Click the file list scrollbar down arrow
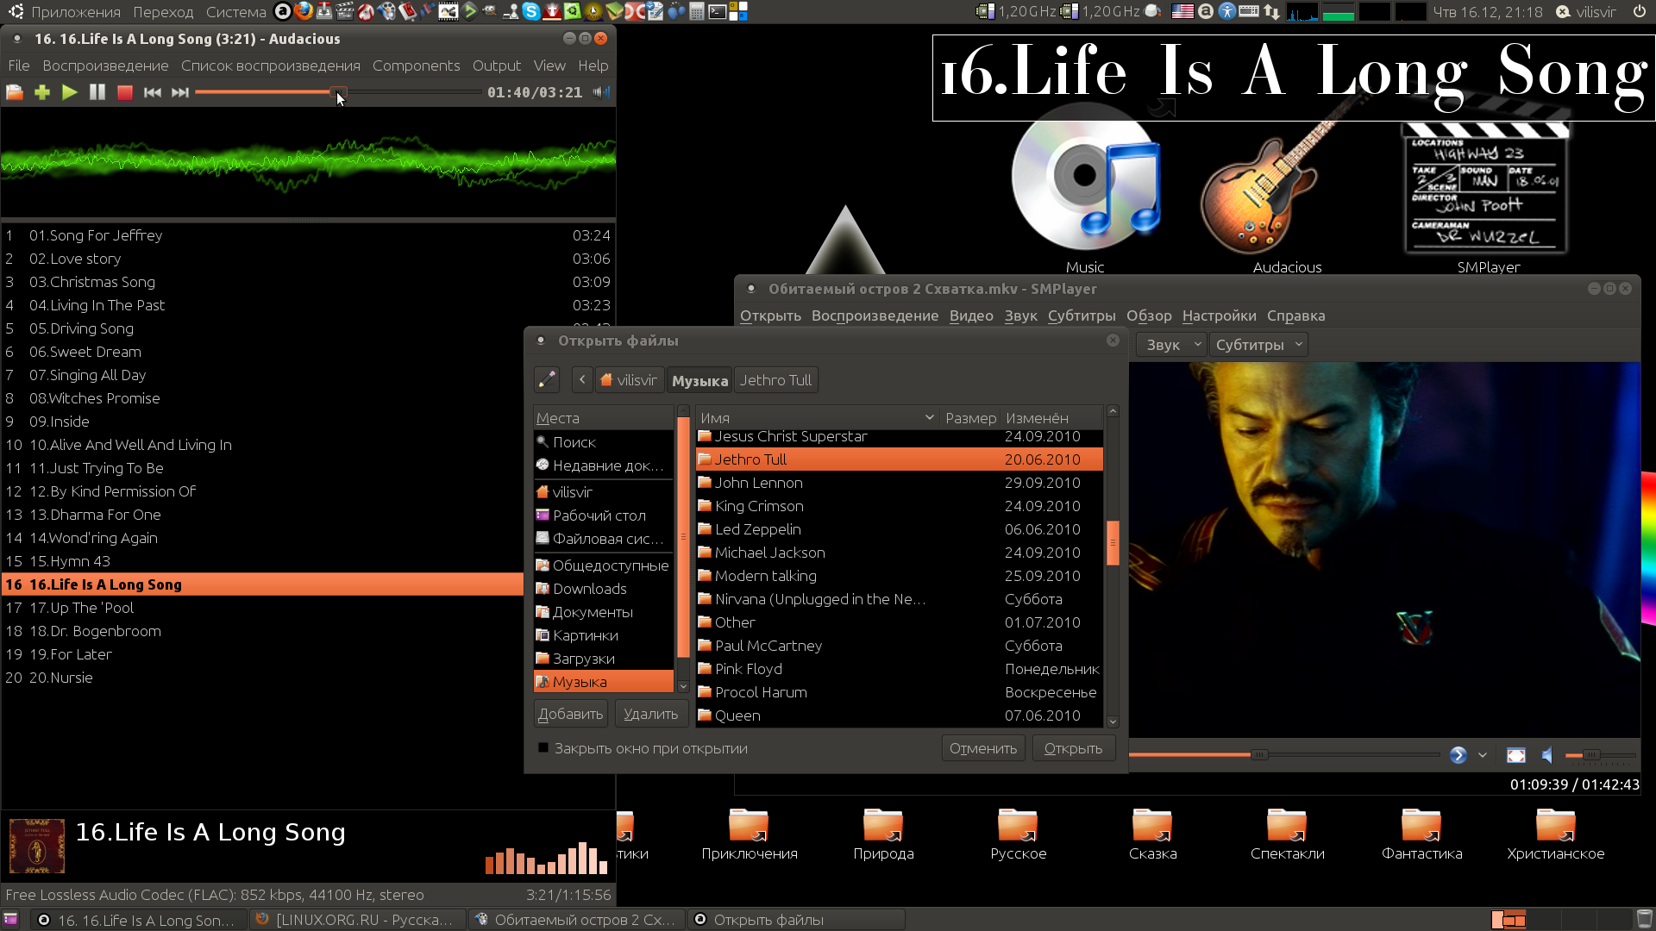This screenshot has height=931, width=1656. (x=1113, y=722)
